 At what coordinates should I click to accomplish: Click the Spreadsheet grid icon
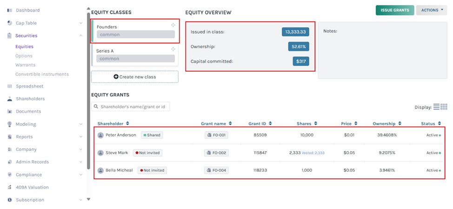pos(9,86)
